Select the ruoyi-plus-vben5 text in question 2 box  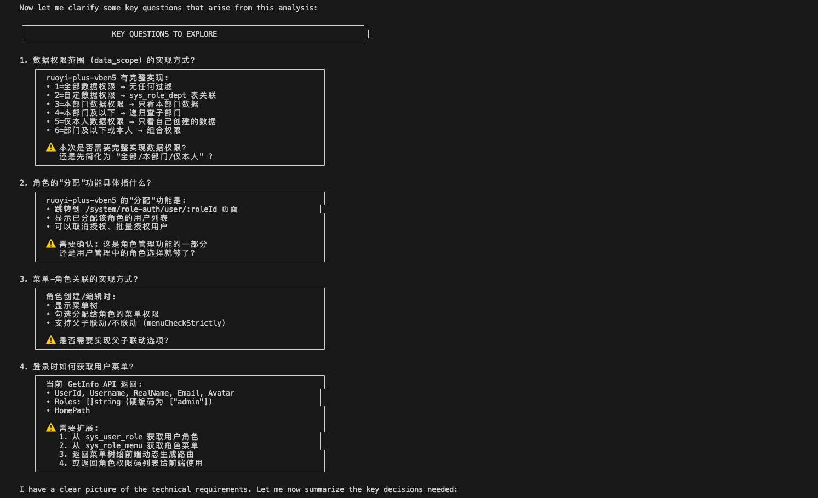tap(81, 200)
